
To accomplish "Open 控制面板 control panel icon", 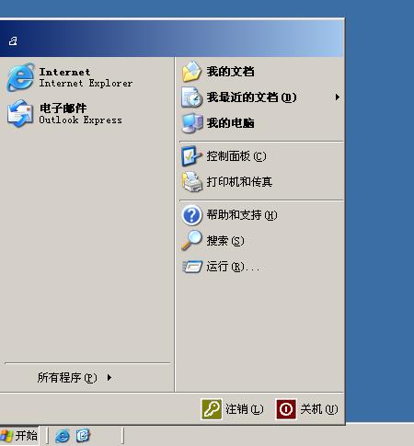I will (x=191, y=156).
